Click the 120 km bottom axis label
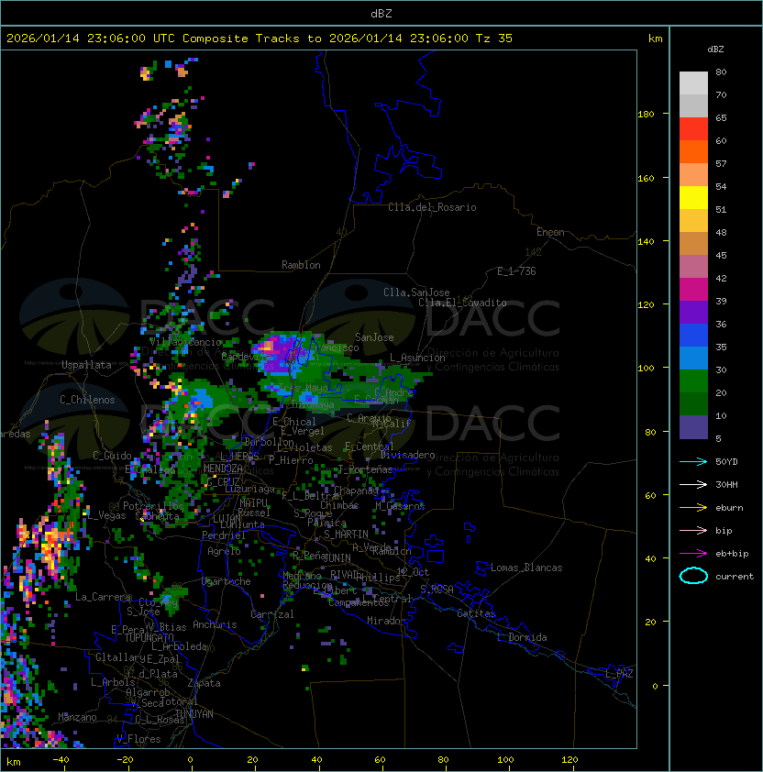Image resolution: width=763 pixels, height=772 pixels. [x=569, y=760]
